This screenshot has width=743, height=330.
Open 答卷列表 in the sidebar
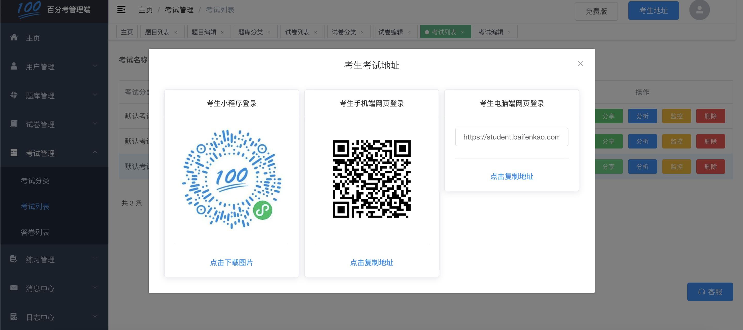click(x=35, y=232)
